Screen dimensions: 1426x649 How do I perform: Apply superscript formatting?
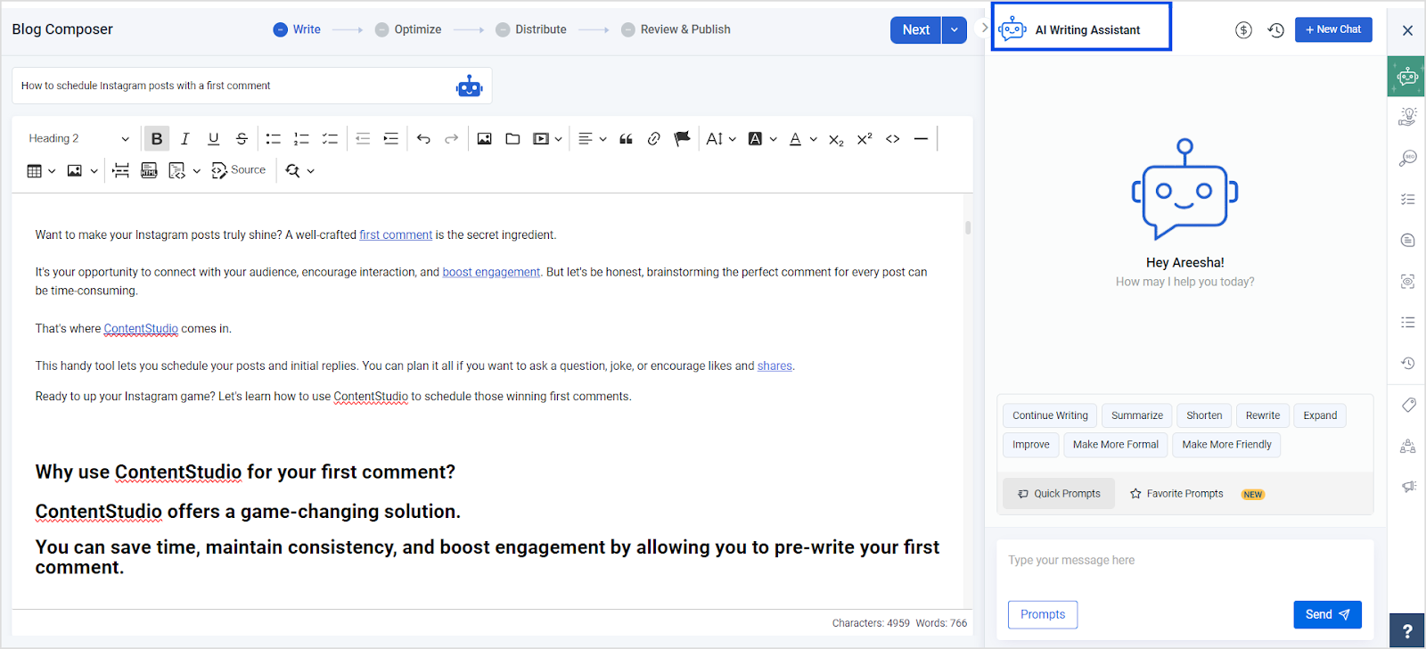[865, 138]
